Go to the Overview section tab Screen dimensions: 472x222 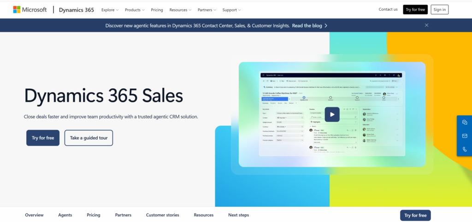coord(34,215)
